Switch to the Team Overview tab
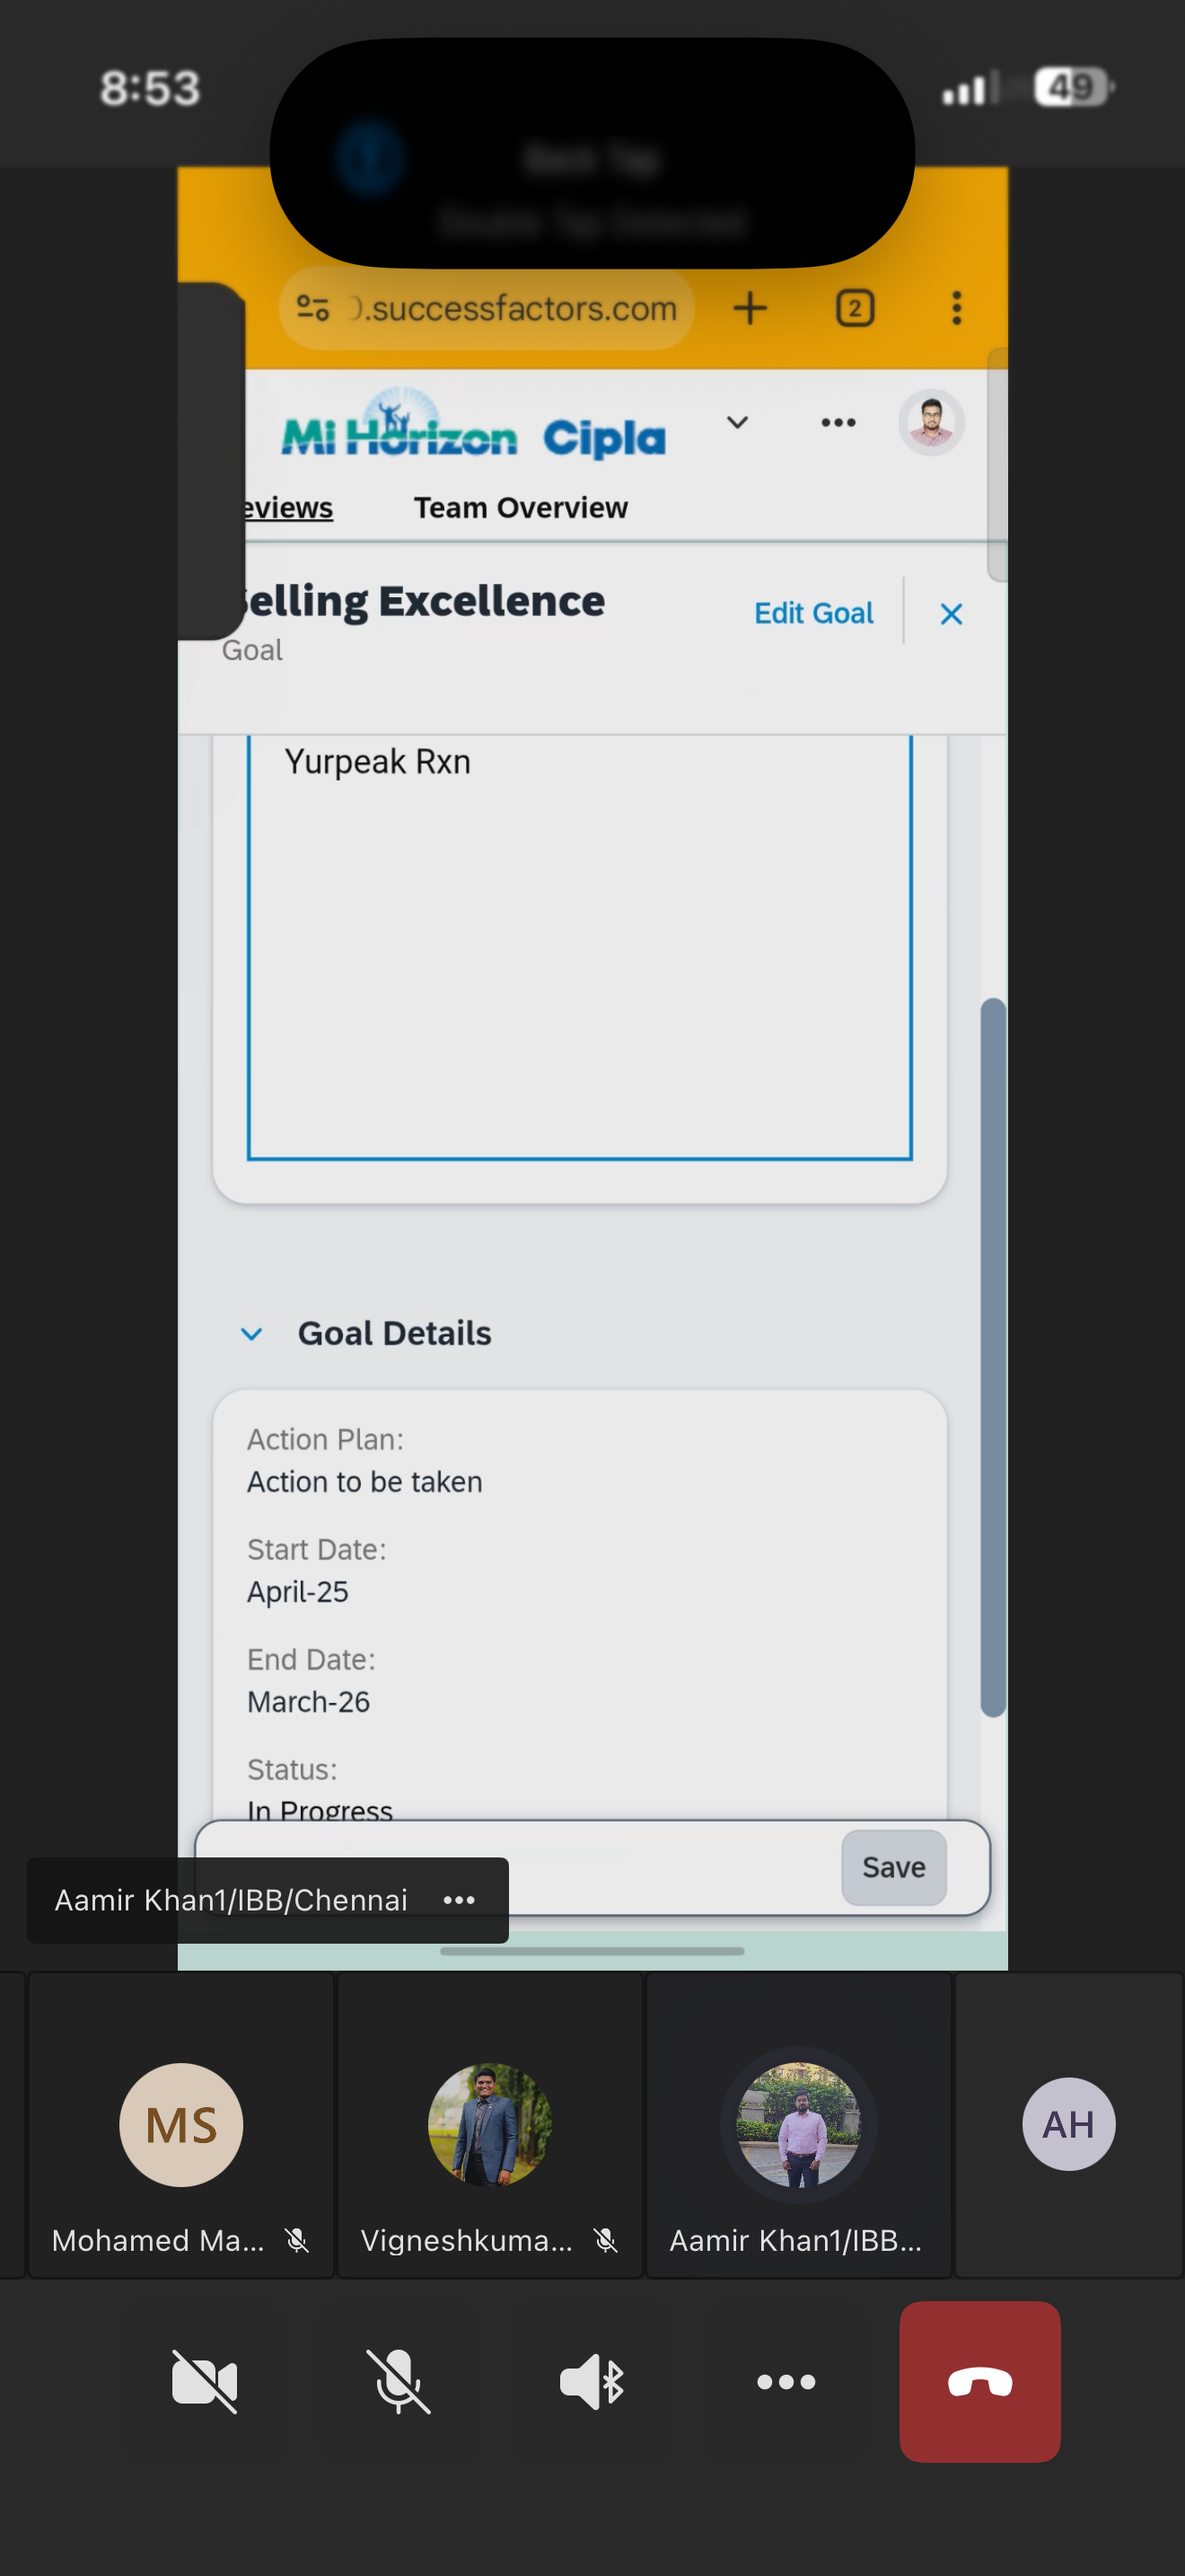The image size is (1185, 2576). point(521,508)
